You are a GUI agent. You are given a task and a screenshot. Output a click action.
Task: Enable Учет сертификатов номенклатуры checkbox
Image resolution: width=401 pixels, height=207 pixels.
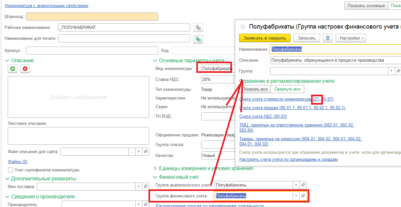click(x=11, y=170)
